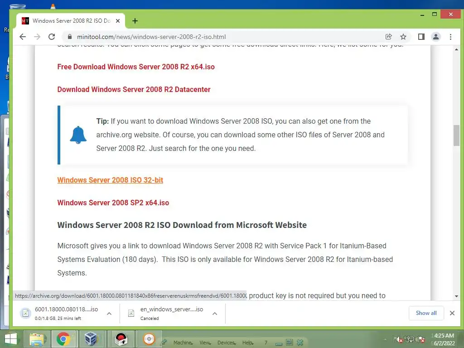Open the disc app in the taskbar
Image resolution: width=464 pixels, height=348 pixels.
(149, 339)
